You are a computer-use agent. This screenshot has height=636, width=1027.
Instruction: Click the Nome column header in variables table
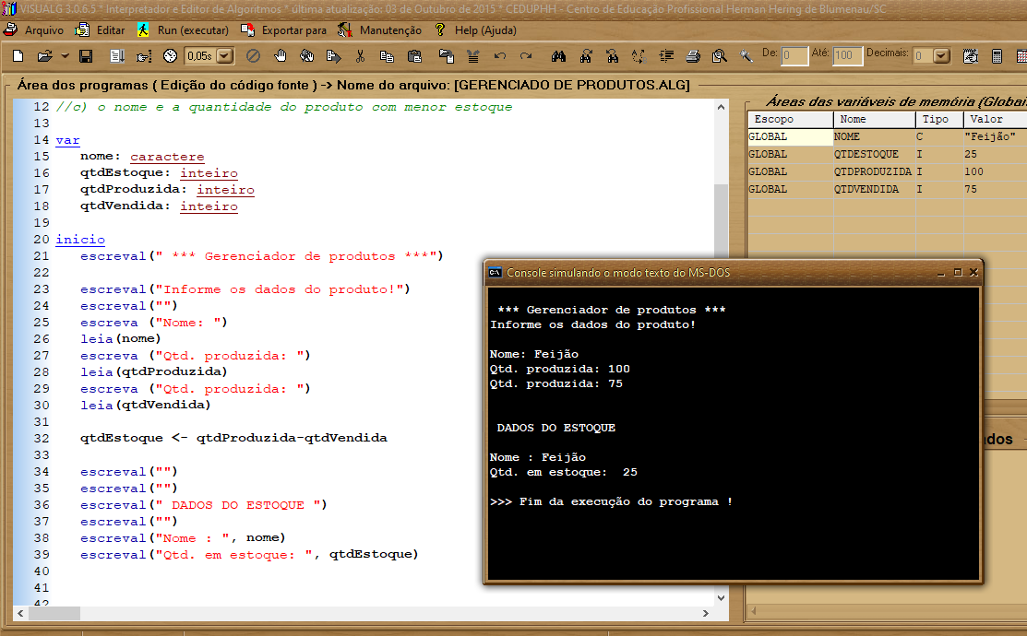[x=875, y=119]
